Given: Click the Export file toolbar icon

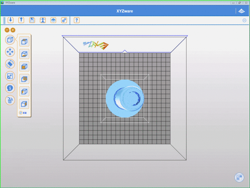Looking at the screenshot, I should pyautogui.click(x=21, y=20).
